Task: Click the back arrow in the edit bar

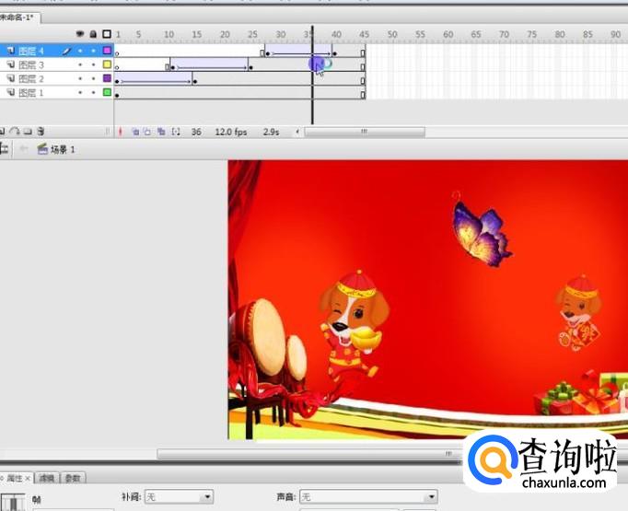Action: point(24,149)
